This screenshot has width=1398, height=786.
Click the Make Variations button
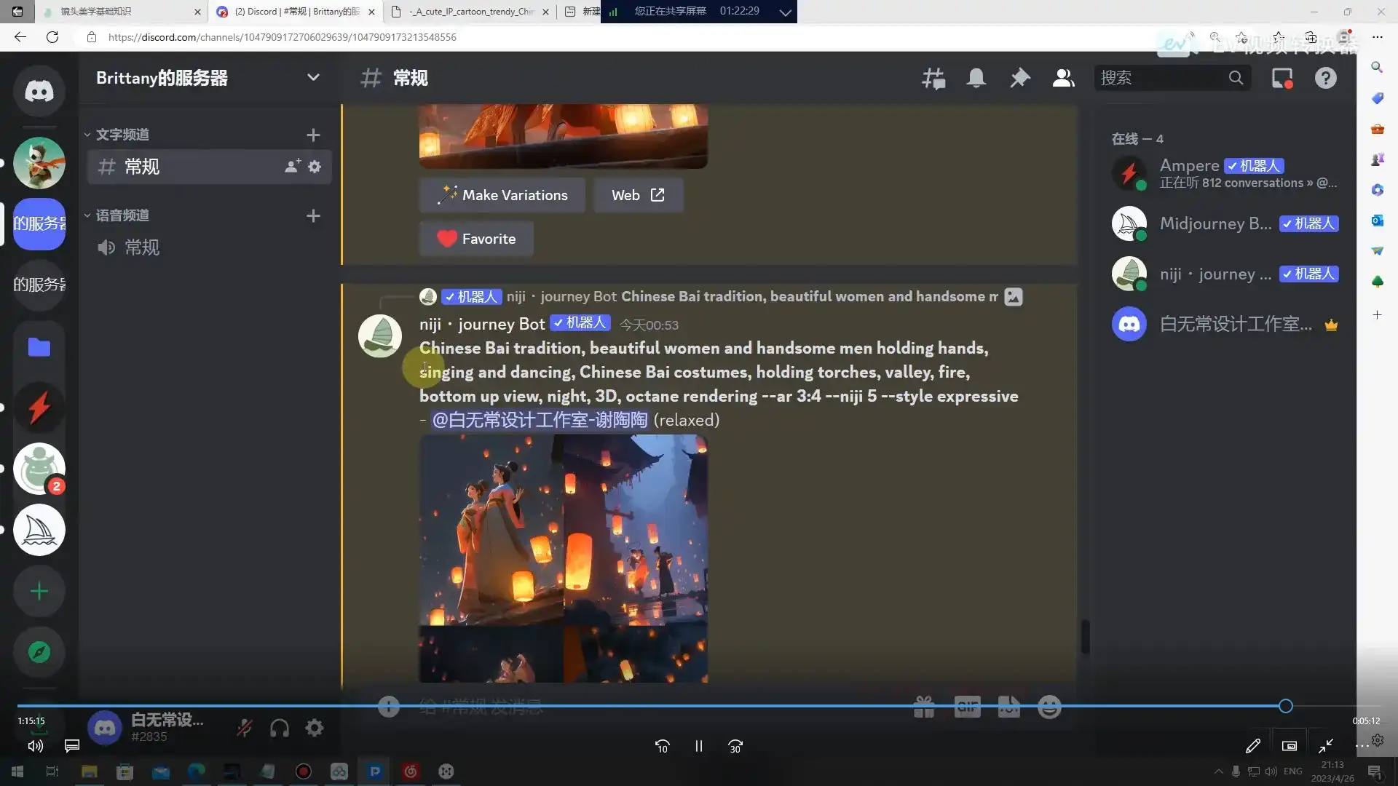click(x=502, y=195)
